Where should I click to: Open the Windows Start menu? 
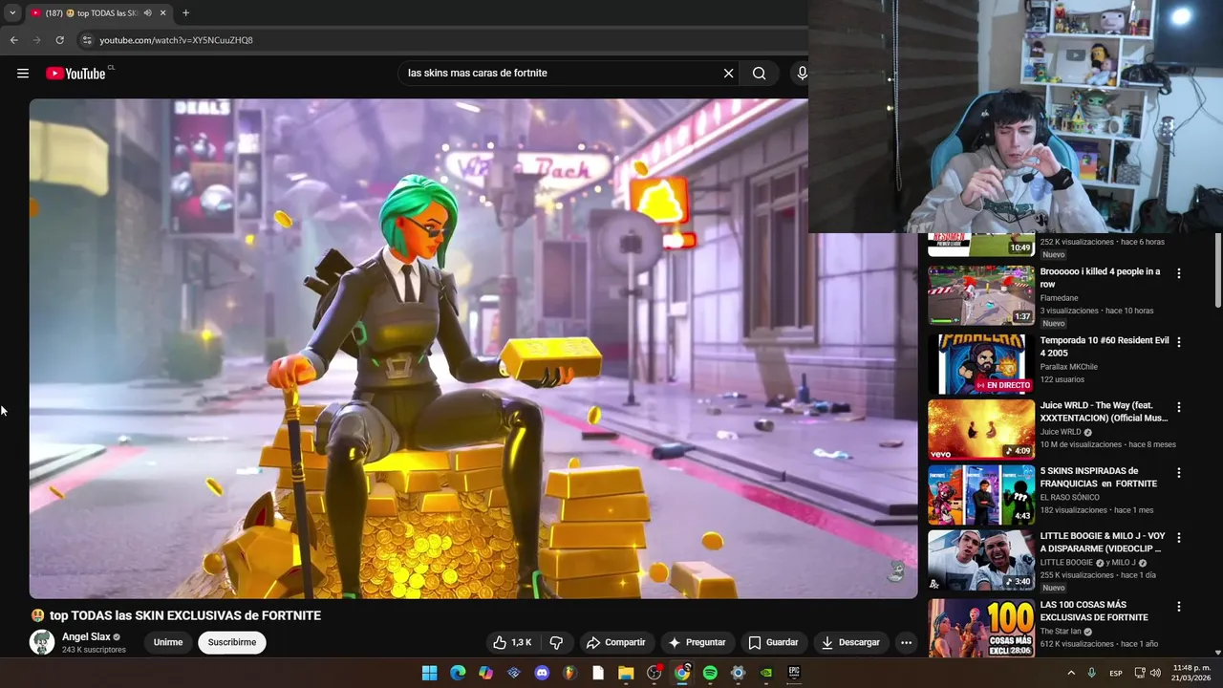point(429,673)
